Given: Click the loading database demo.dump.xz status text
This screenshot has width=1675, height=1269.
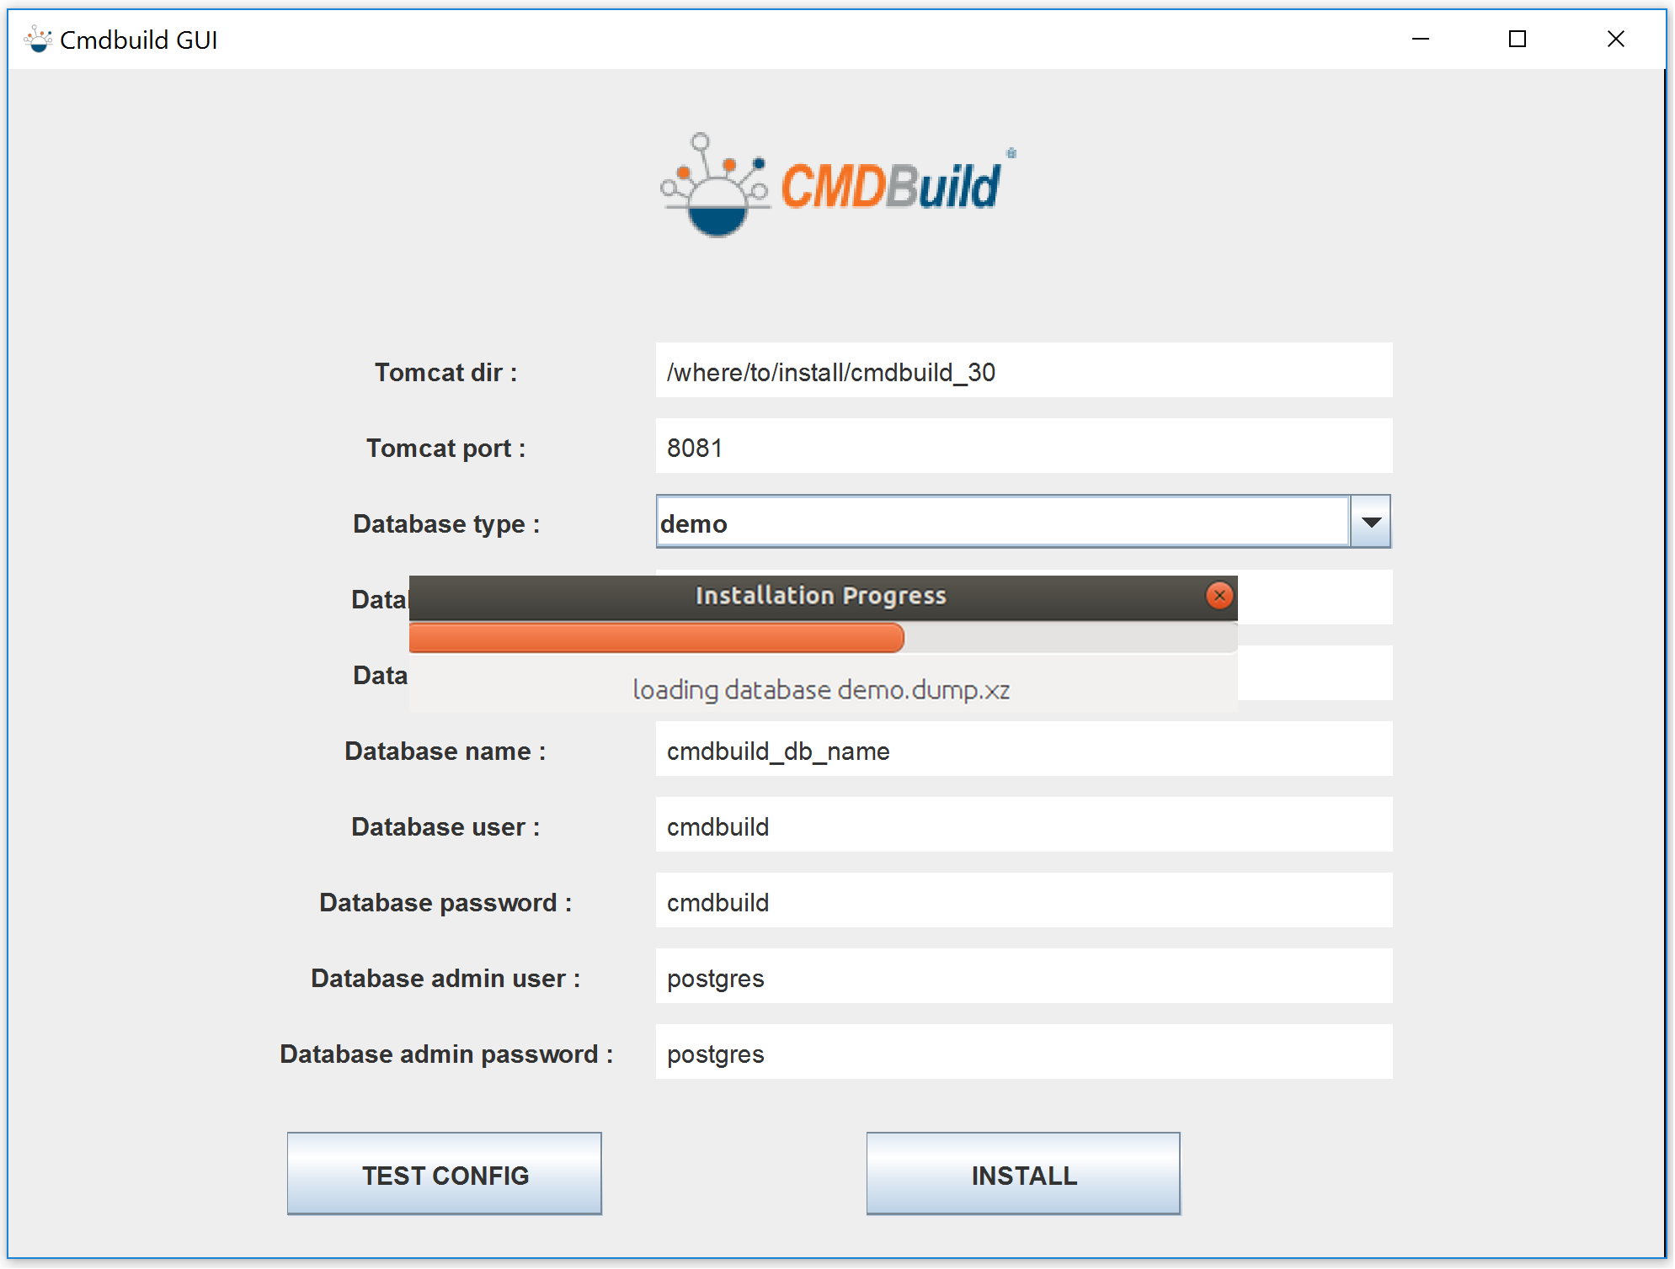Looking at the screenshot, I should coord(820,690).
